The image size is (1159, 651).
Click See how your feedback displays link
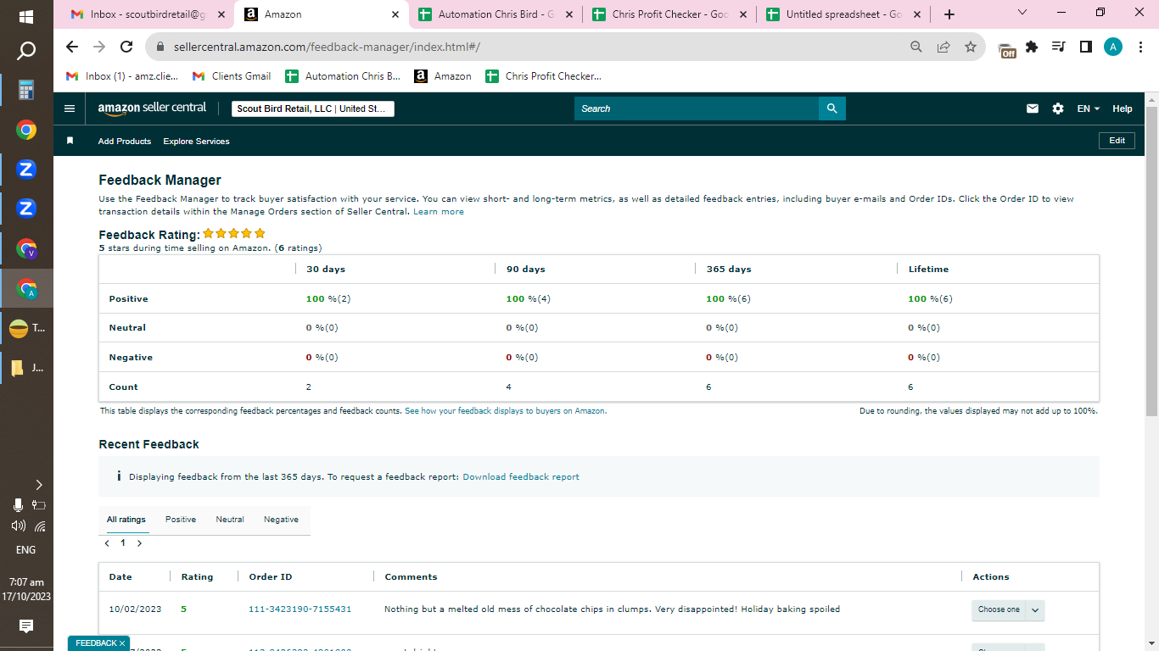(x=506, y=411)
